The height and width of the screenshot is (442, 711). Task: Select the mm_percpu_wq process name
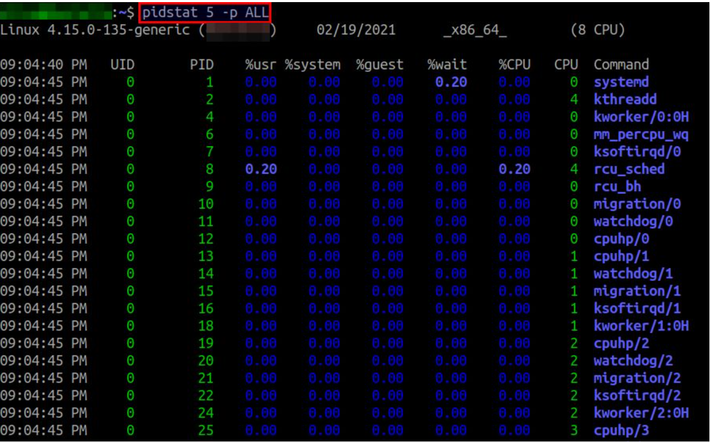point(641,135)
